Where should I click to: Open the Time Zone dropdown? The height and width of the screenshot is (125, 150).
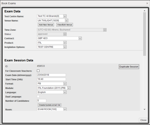(72, 30)
